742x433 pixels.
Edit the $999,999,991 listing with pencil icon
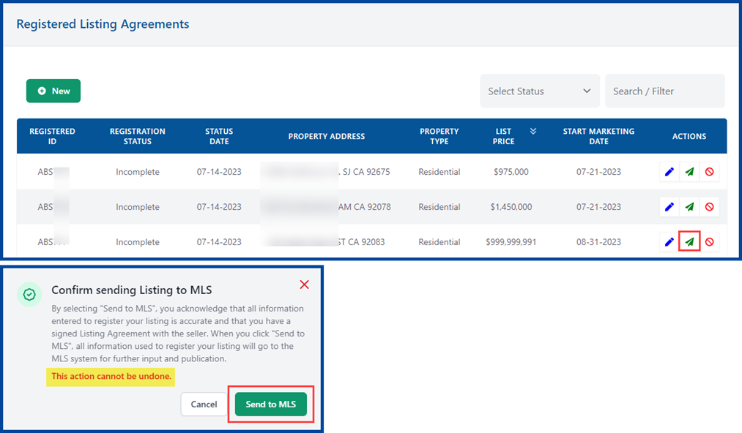669,242
